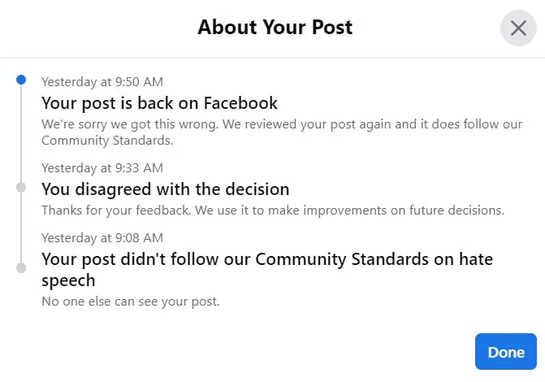
Task: Close the About Your Post dialog
Action: (x=518, y=28)
